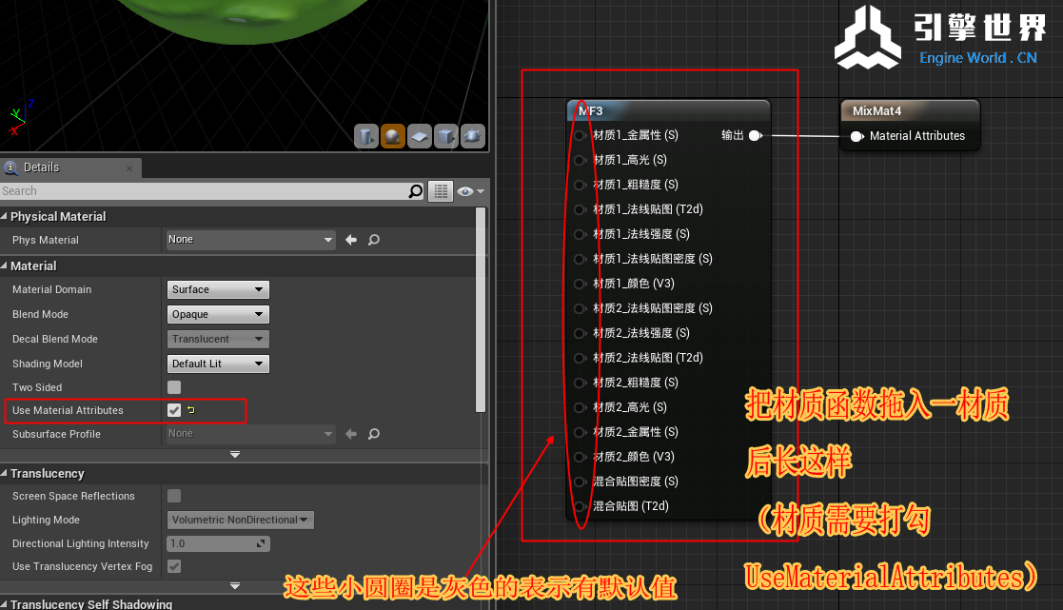Enable the Screen Space Reflections checkbox

(174, 496)
